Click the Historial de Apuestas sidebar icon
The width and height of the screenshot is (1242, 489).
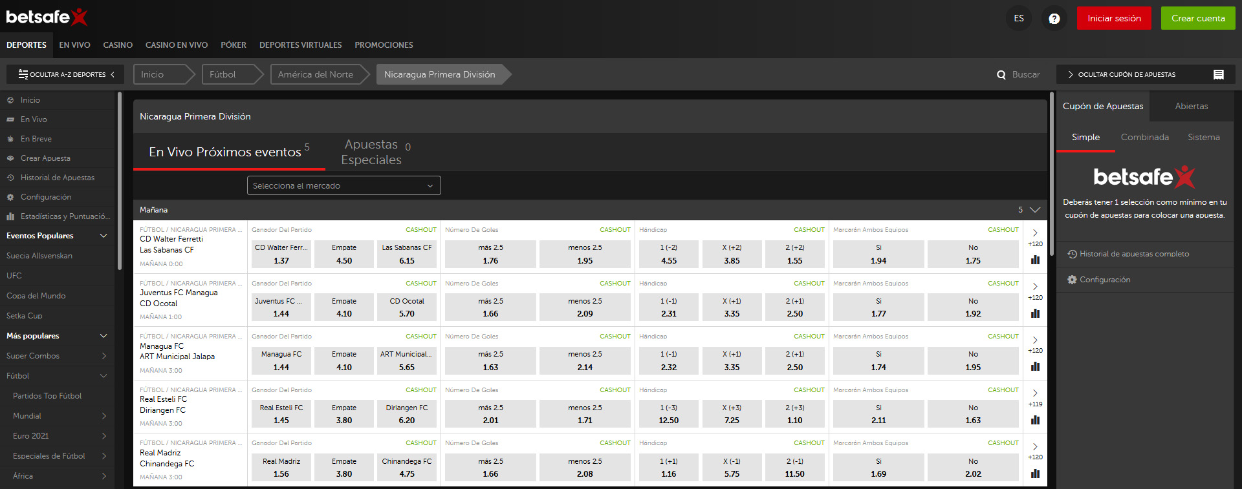[x=10, y=178]
